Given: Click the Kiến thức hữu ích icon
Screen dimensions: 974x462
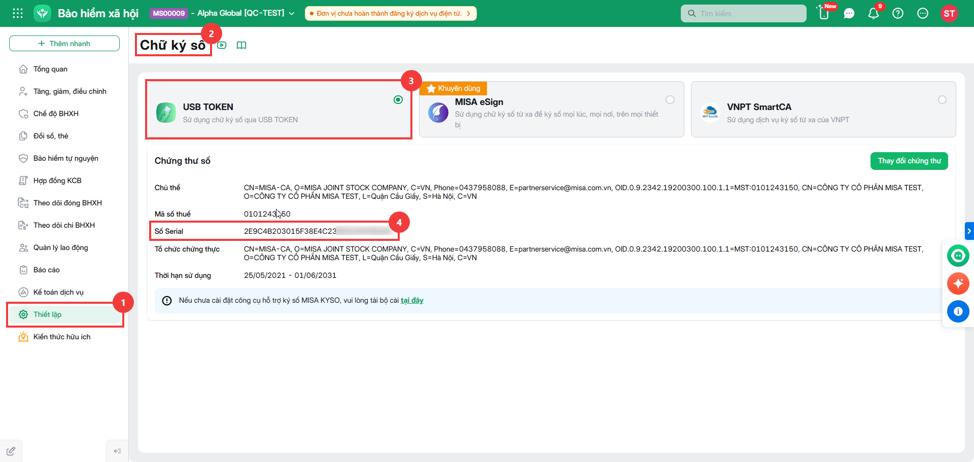Looking at the screenshot, I should tap(23, 337).
